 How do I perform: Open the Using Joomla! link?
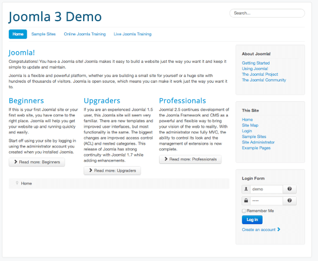coord(255,69)
